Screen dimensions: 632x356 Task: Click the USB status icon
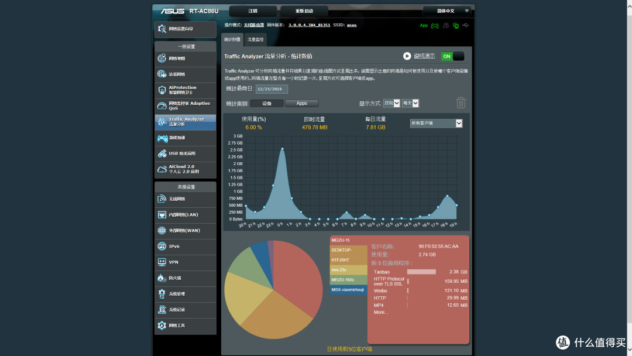[x=466, y=25]
